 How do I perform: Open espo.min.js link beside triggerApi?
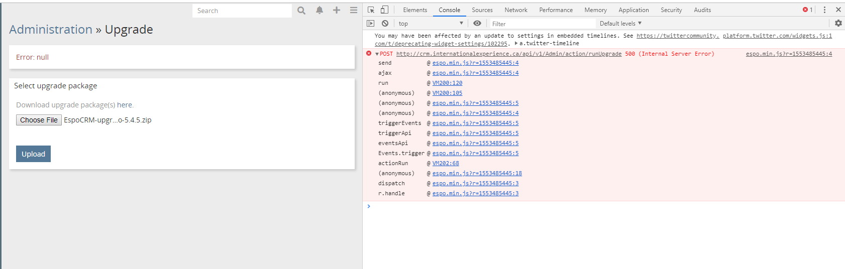(475, 133)
